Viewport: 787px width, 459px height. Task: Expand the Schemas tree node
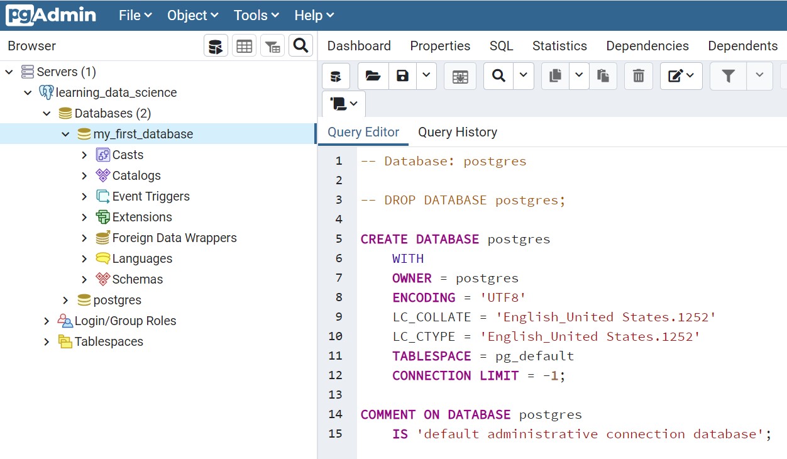coord(84,279)
